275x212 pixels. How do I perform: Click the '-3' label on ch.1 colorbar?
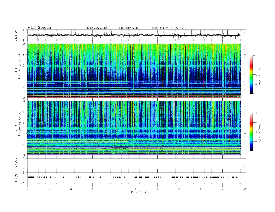(x=256, y=56)
